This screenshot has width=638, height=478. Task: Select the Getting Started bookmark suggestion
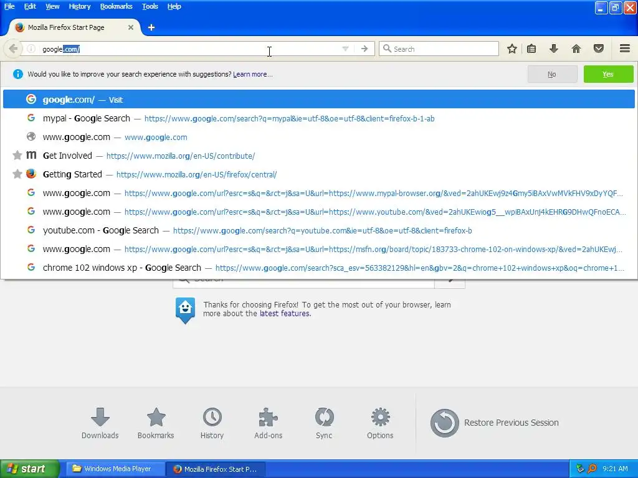318,174
